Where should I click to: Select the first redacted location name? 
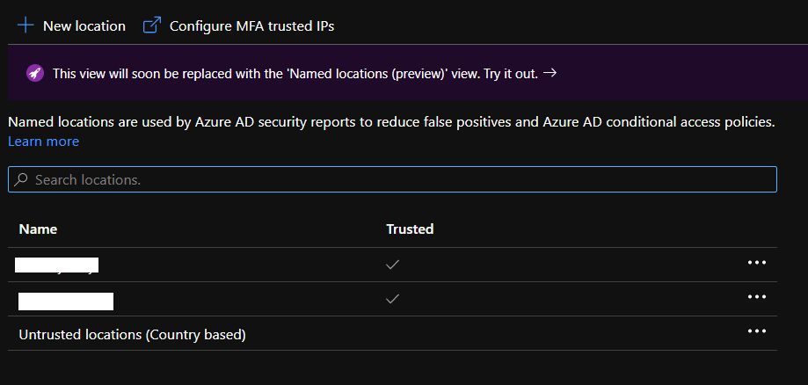(x=58, y=265)
